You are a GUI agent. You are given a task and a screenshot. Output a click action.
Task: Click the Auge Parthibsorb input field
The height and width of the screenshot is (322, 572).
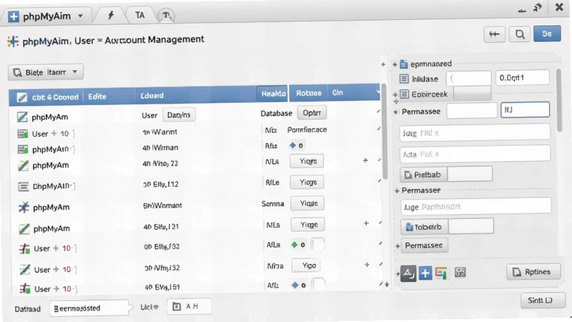tap(475, 207)
